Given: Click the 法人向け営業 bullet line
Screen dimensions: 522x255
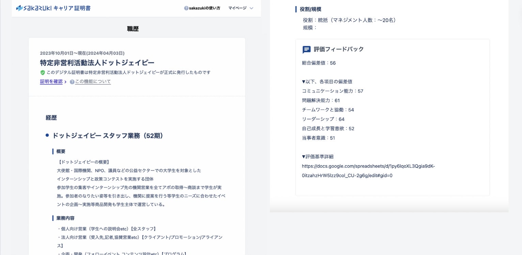Looking at the screenshot, I should (x=140, y=241).
